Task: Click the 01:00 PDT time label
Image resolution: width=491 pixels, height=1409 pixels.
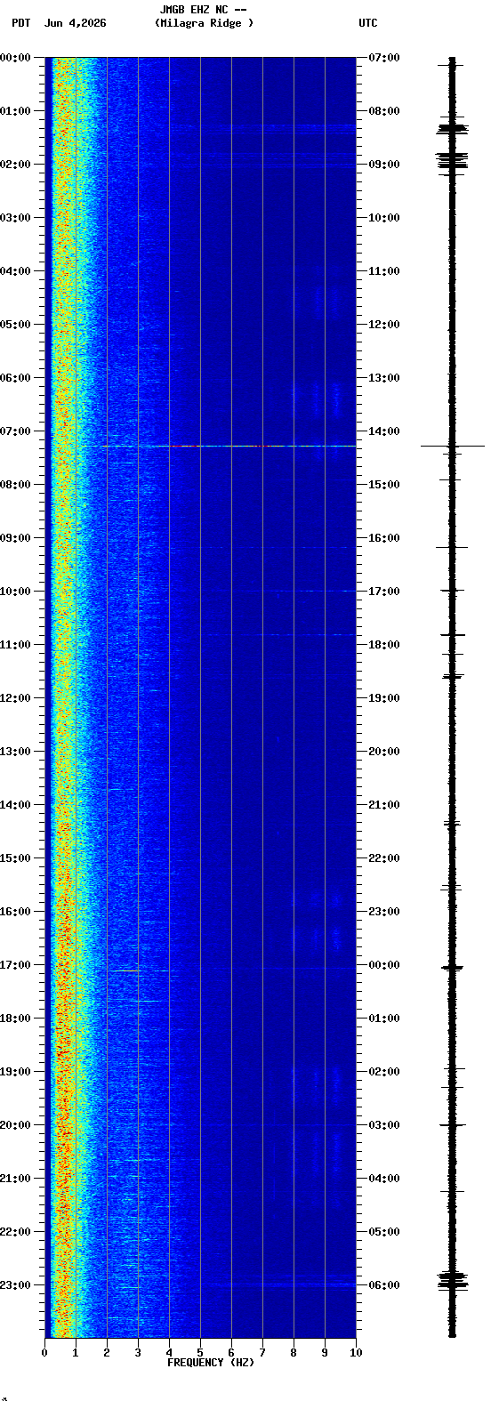Action: 15,111
